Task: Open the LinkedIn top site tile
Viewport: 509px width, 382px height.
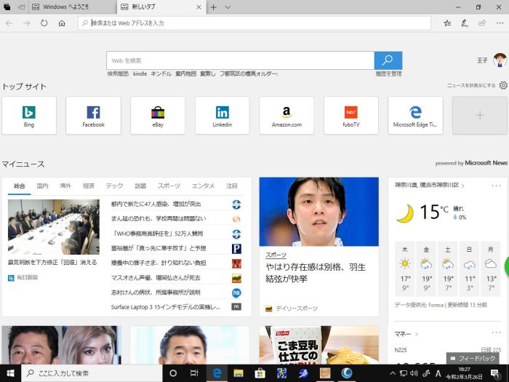Action: click(x=222, y=115)
